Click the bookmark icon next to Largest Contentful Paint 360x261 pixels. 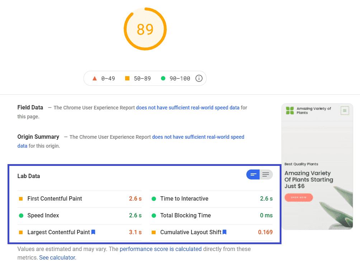click(93, 232)
